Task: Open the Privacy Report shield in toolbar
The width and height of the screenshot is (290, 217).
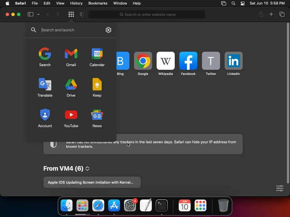Action: pyautogui.click(x=82, y=14)
